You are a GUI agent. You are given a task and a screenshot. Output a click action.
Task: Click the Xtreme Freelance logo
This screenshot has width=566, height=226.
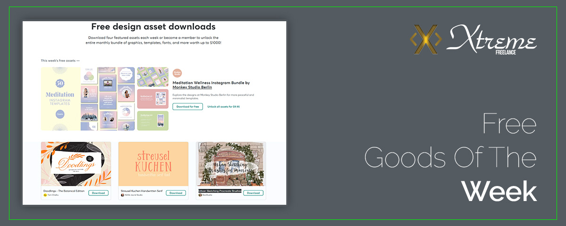(x=473, y=40)
